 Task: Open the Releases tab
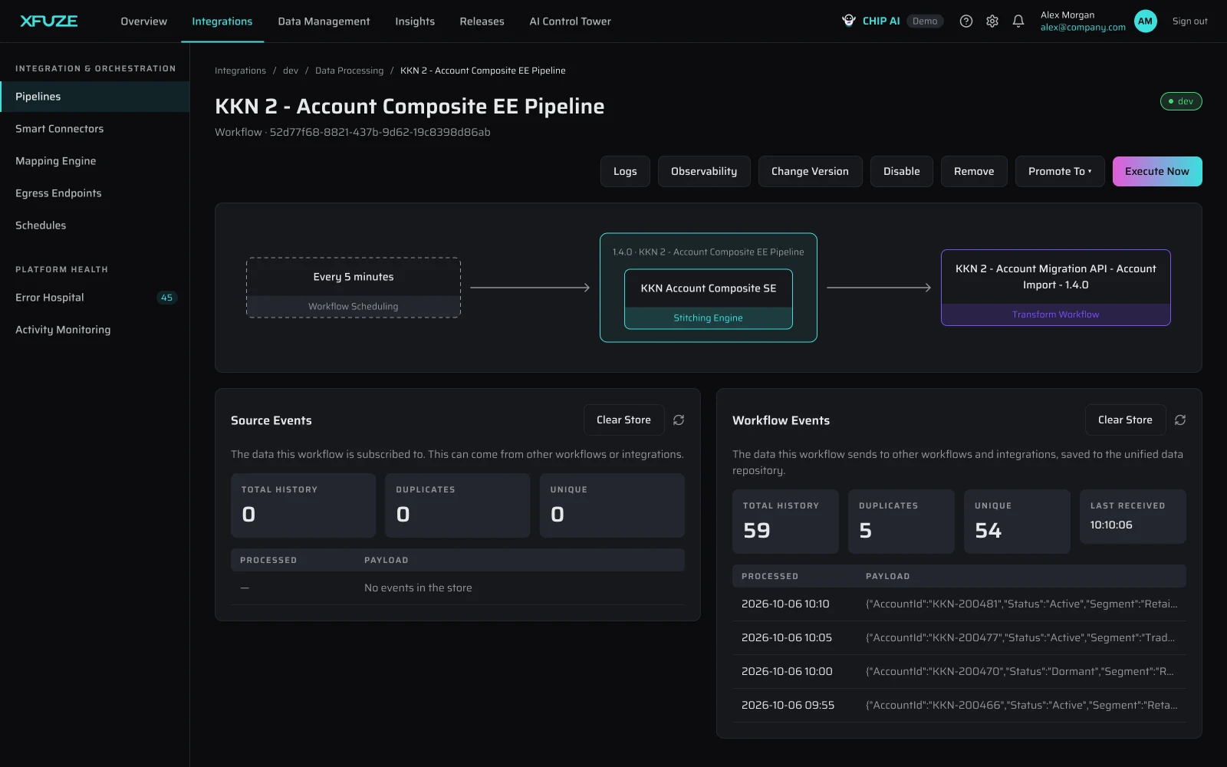point(482,21)
